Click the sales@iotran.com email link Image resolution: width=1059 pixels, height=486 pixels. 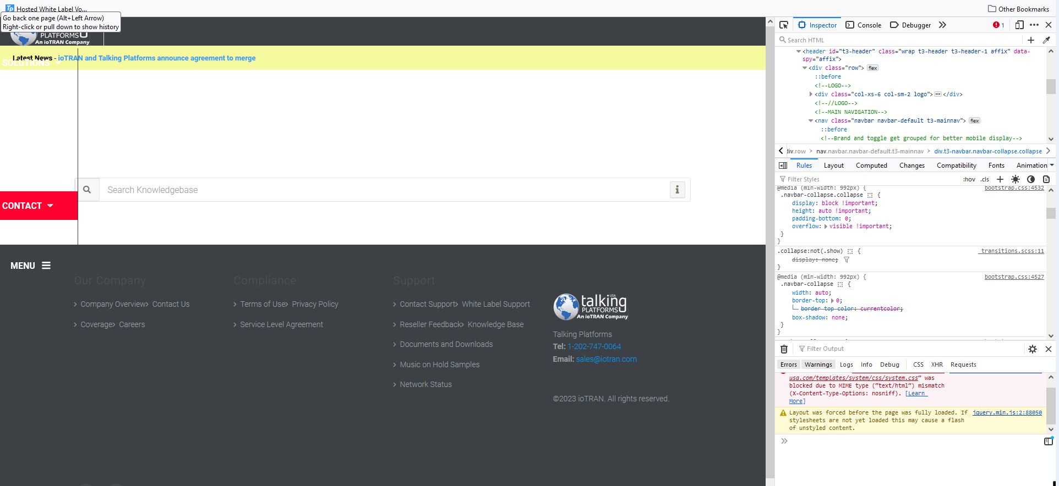click(x=606, y=359)
